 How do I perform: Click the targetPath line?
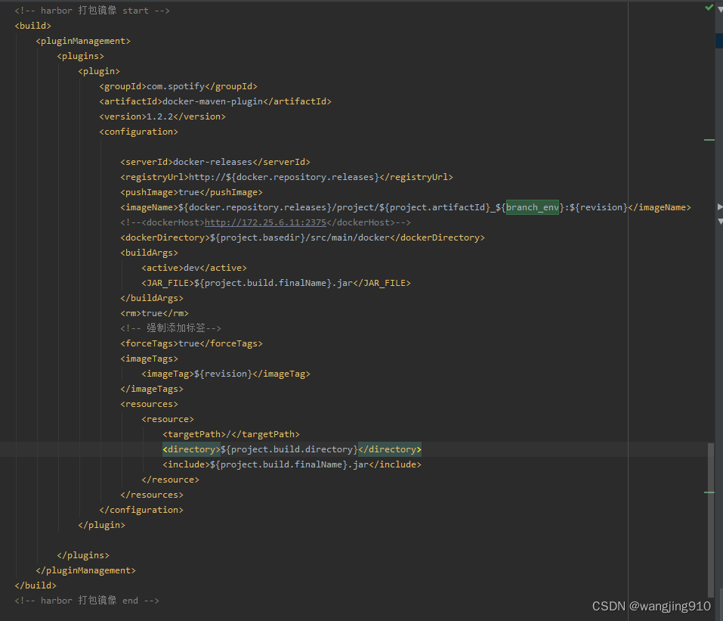(230, 434)
